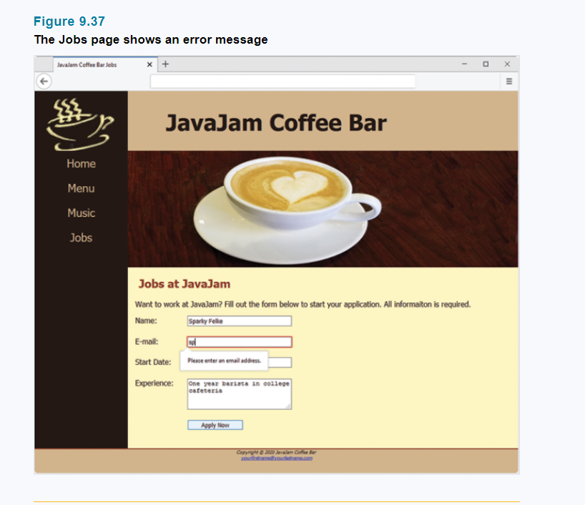The image size is (585, 505).
Task: Click the Apply Now button
Action: click(215, 424)
